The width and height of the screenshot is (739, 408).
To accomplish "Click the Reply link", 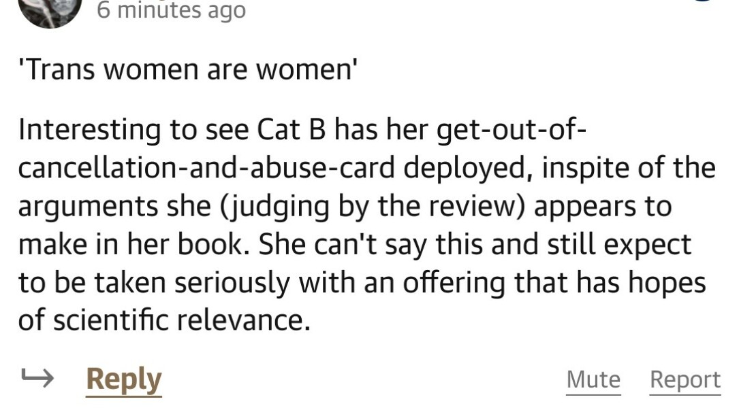I will pyautogui.click(x=123, y=379).
